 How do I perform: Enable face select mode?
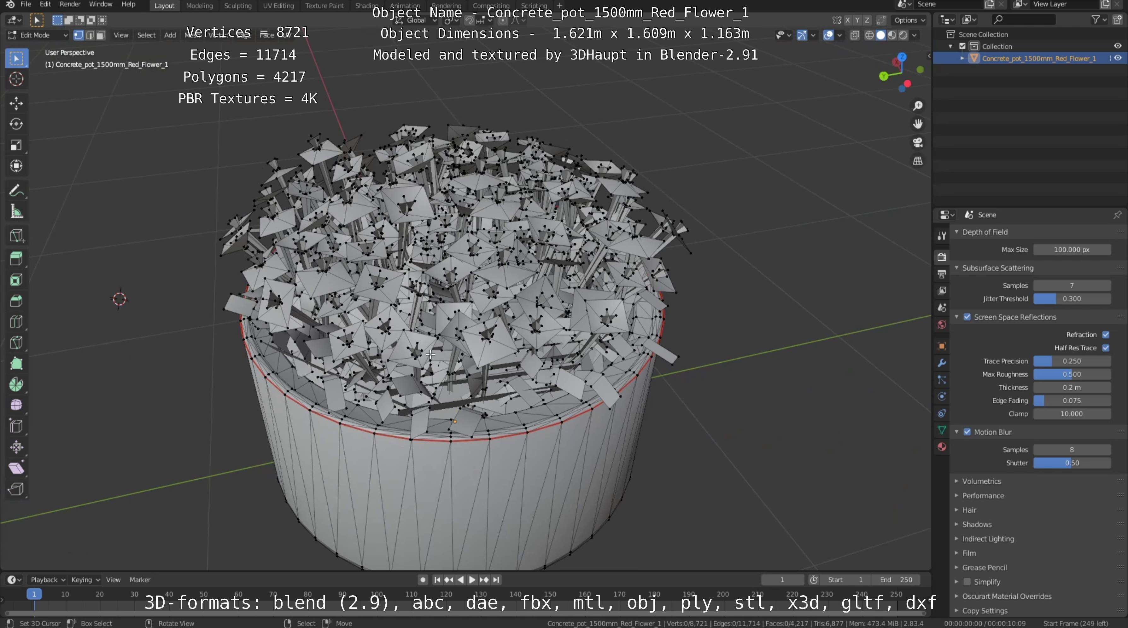pyautogui.click(x=101, y=35)
